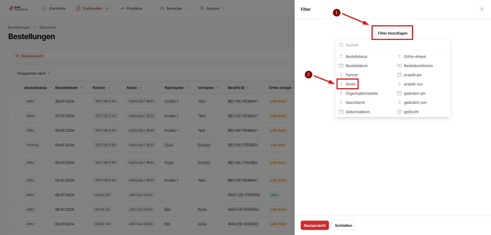Click the Filter hinzufügen button
The image size is (491, 235).
393,33
